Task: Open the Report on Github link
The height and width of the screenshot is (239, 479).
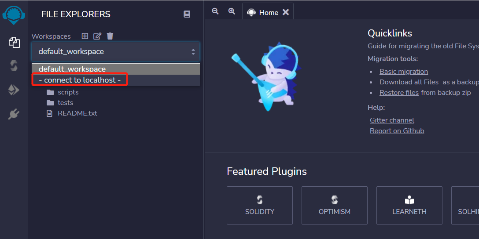Action: tap(397, 131)
